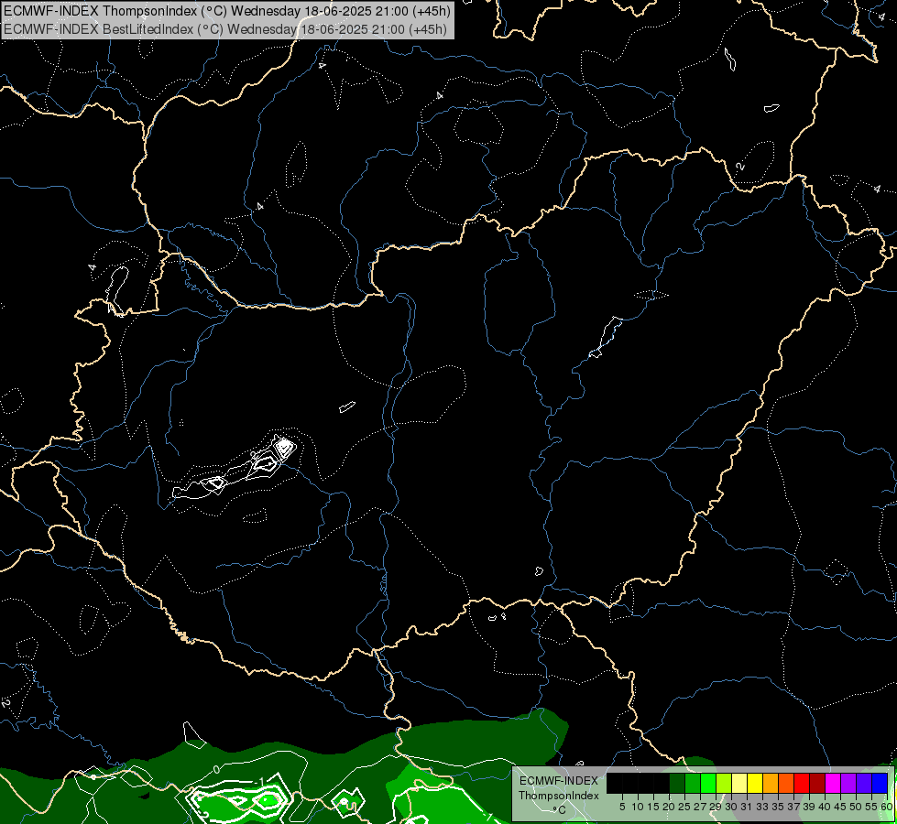This screenshot has width=897, height=824.
Task: Click the legend tick value 37
Action: [x=794, y=807]
